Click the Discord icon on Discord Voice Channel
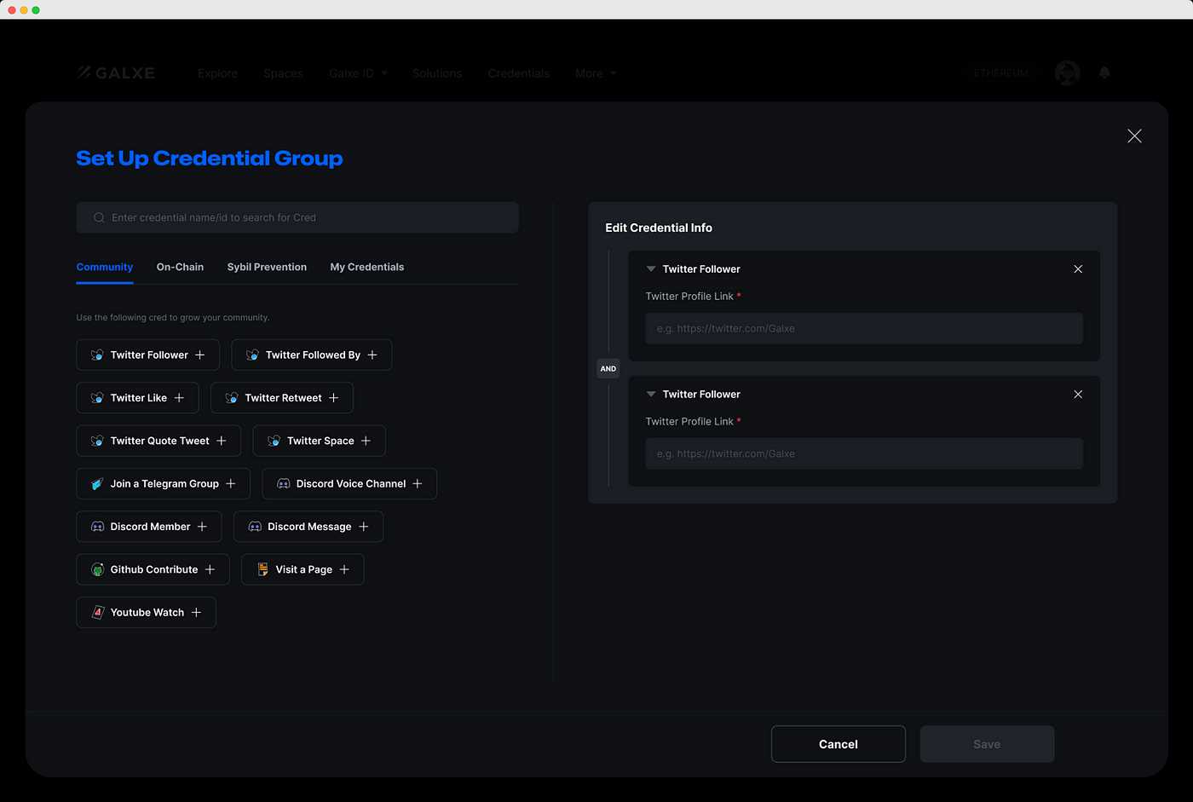1193x802 pixels. pyautogui.click(x=284, y=483)
